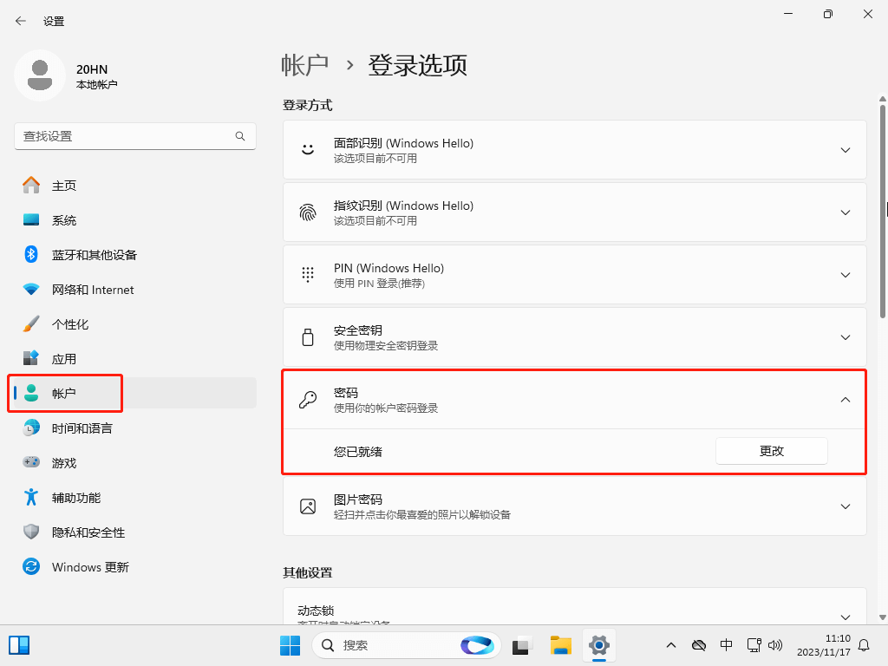Click the Bluetooth icon in sidebar

(x=31, y=254)
